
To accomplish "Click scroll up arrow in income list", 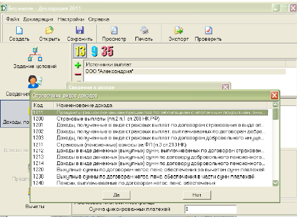I will (x=275, y=105).
